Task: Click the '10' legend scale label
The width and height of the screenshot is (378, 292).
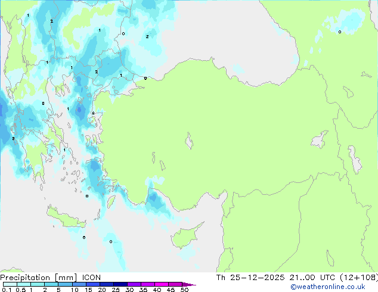Action: click(75, 290)
